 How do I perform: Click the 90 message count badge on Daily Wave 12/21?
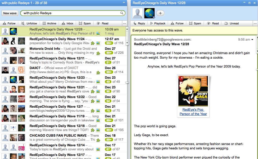click(108, 91)
